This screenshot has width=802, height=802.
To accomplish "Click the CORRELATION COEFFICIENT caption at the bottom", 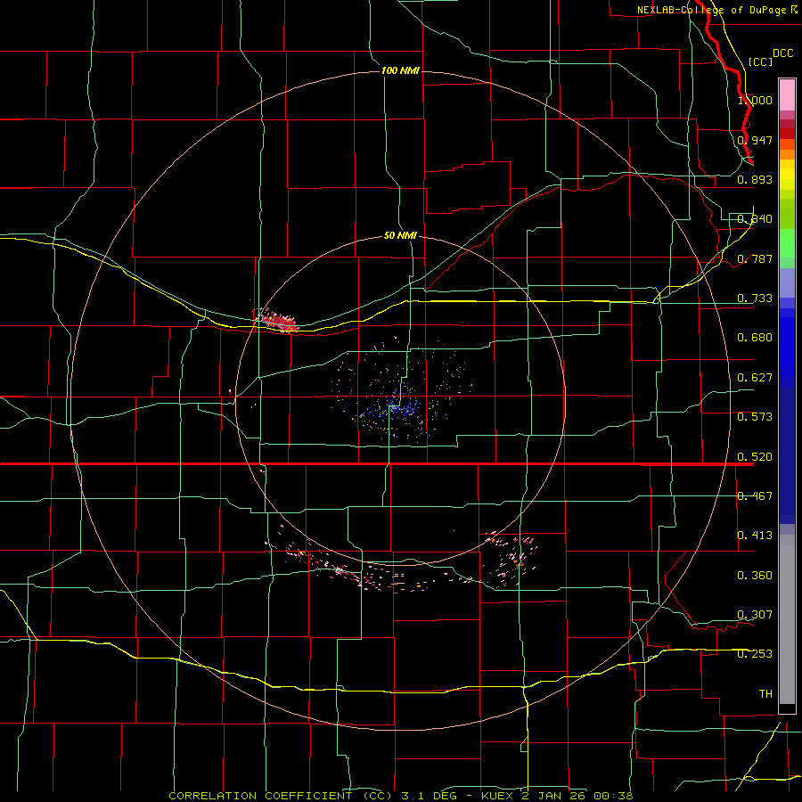I will click(401, 796).
